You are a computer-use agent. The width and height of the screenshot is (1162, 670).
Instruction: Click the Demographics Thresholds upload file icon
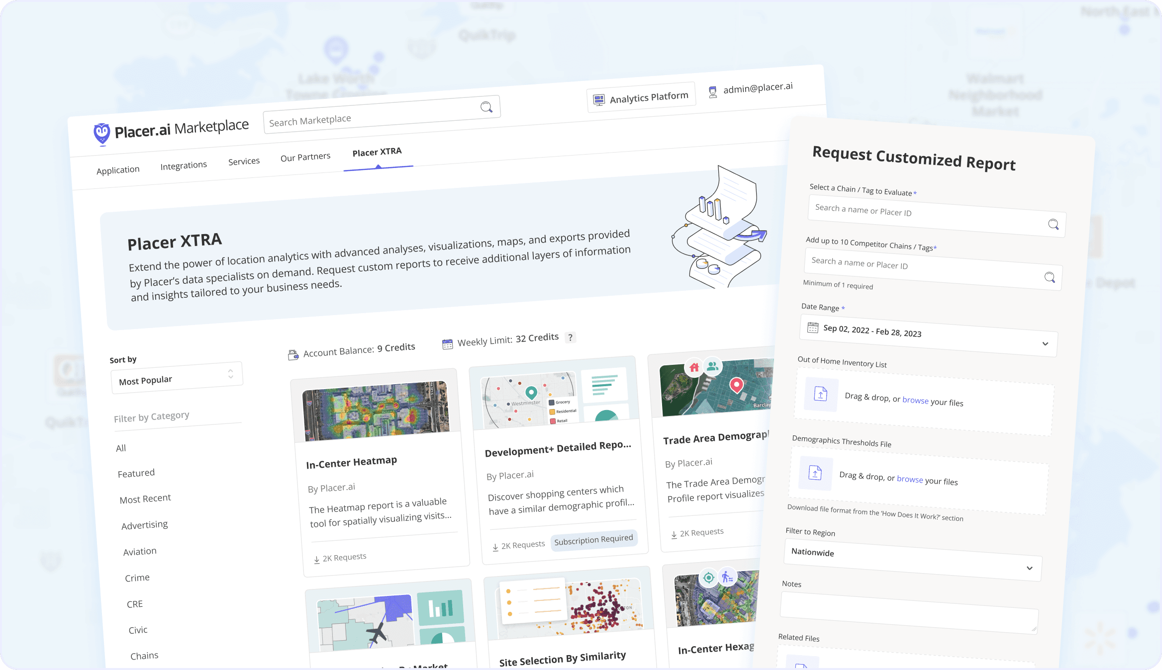[x=815, y=473]
